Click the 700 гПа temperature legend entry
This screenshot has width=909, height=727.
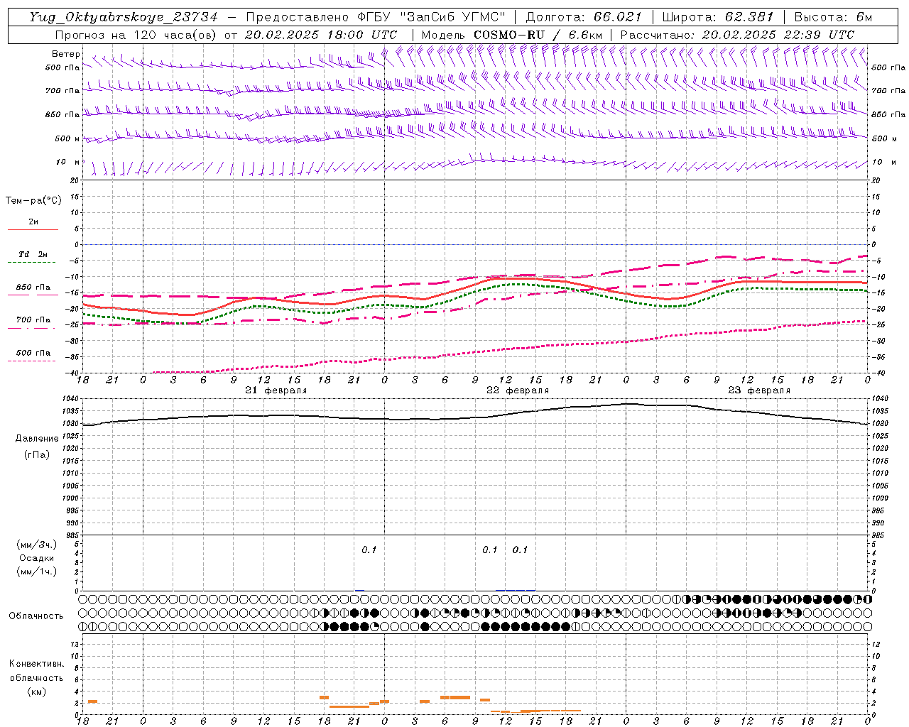point(33,320)
